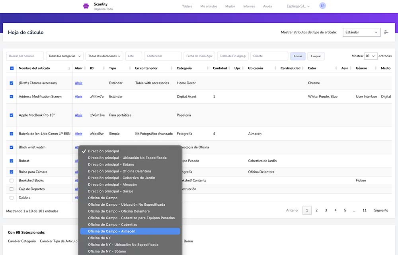Go to Mis artículos in navigation

209,6
